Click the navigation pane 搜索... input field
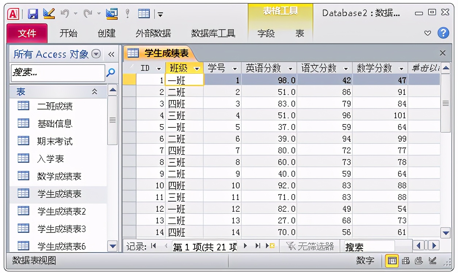This screenshot has width=458, height=273. click(58, 73)
